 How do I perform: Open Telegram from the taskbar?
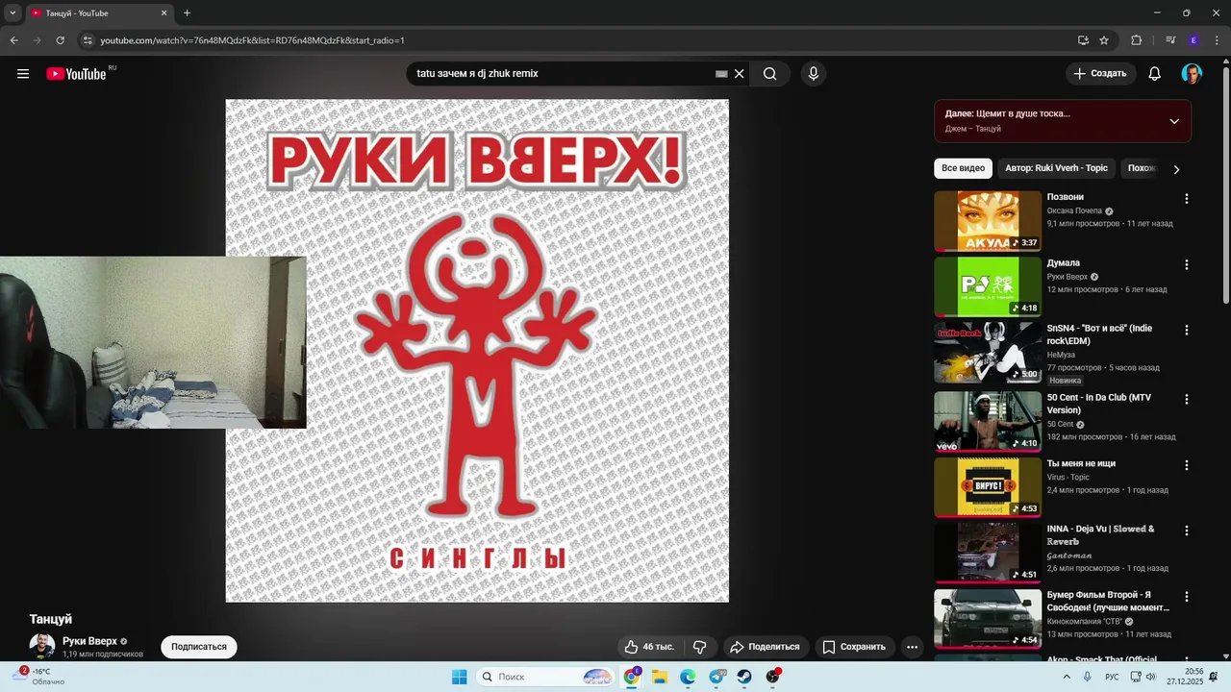(x=717, y=677)
